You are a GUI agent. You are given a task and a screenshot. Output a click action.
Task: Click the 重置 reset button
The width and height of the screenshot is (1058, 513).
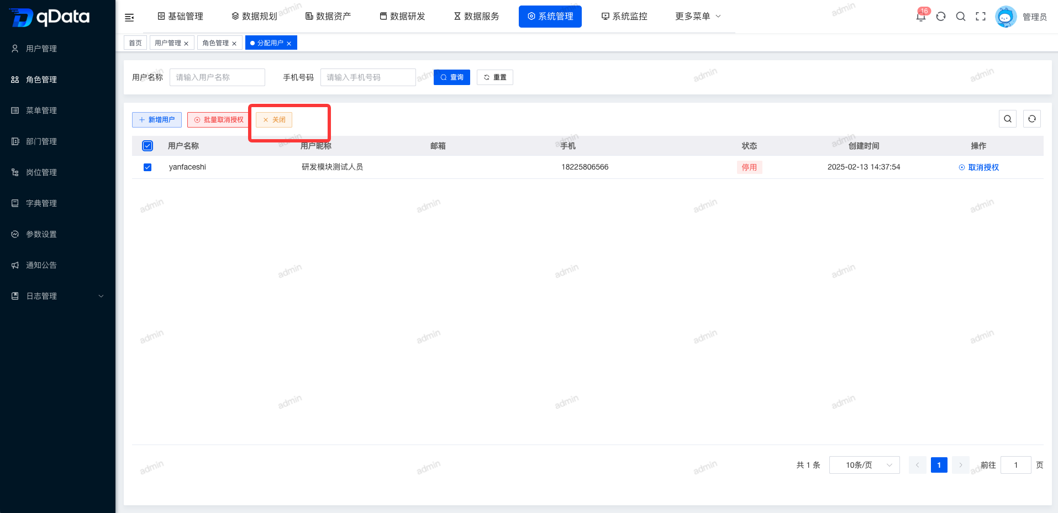[495, 77]
